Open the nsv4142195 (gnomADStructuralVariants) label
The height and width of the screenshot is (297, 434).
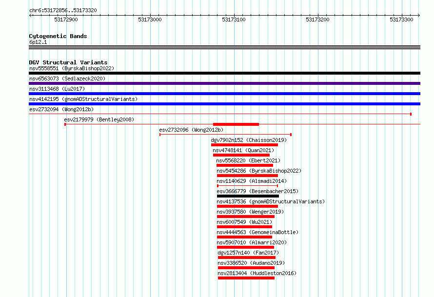[83, 99]
